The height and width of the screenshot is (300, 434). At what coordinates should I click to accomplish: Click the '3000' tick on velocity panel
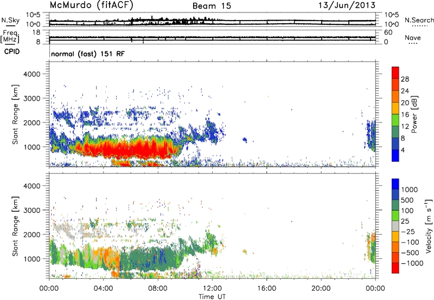point(31,210)
